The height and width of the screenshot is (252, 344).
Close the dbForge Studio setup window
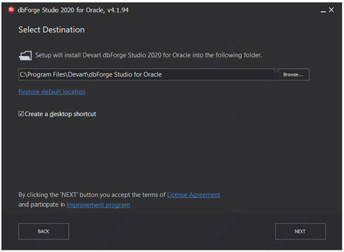(331, 10)
